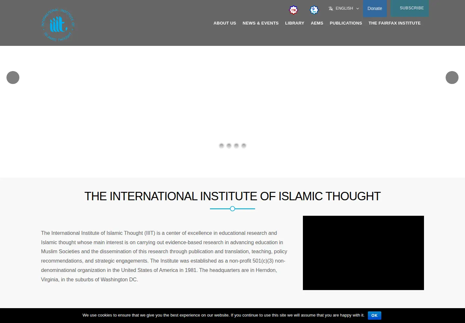Accept cookies with the OK button
Viewport: 465px width, 323px height.
374,316
